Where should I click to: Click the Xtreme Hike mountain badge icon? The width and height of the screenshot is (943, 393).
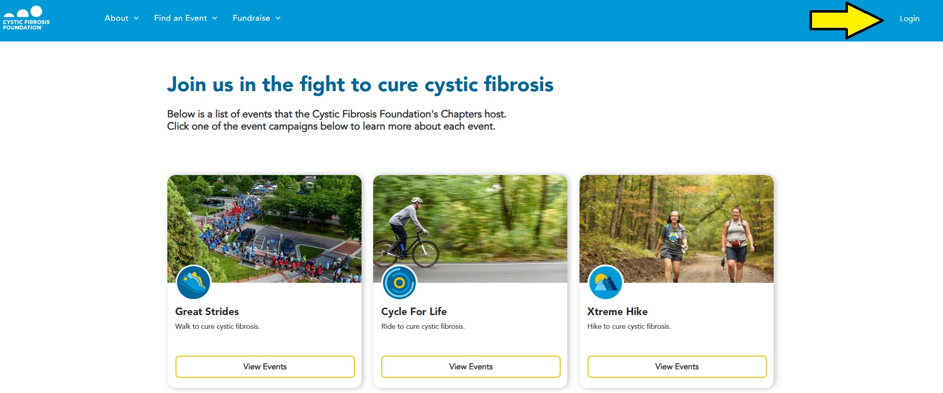[605, 282]
